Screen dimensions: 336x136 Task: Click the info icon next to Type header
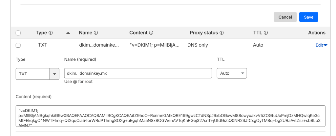pos(51,33)
